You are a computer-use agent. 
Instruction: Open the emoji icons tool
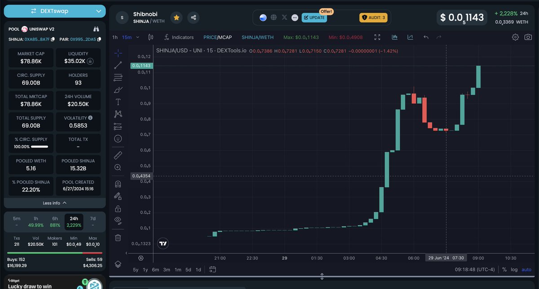coord(118,139)
